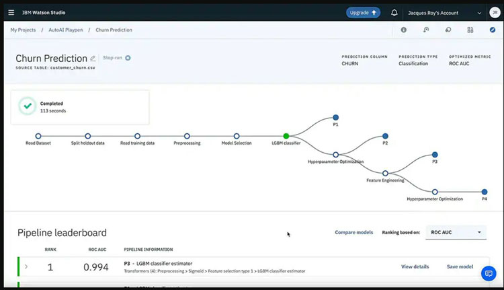Open the grid apps toolbar icon
The width and height of the screenshot is (504, 290).
470,30
